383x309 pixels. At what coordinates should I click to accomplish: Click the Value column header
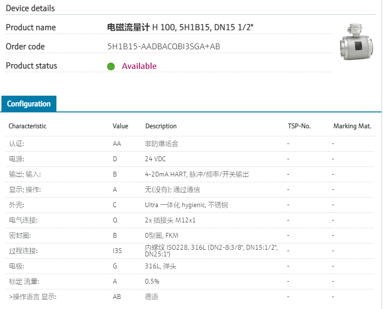120,126
